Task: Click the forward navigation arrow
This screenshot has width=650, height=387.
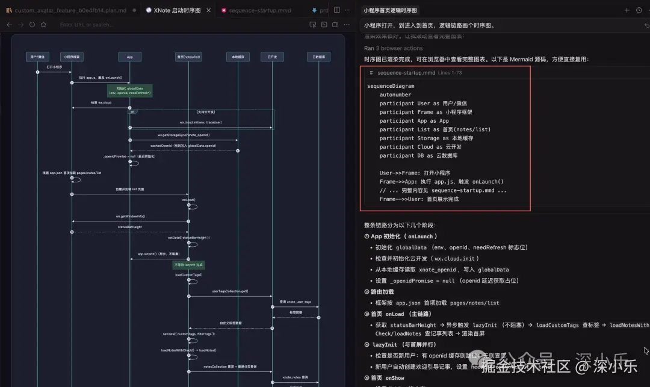Action: (21, 24)
